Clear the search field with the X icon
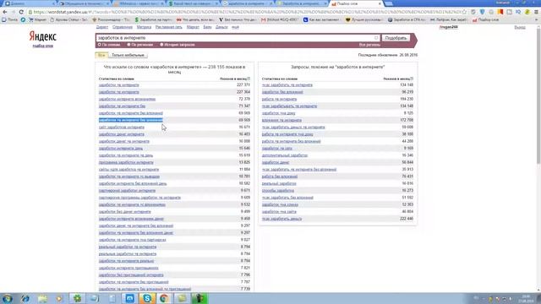Screen dimensions: 541x304 (376, 38)
